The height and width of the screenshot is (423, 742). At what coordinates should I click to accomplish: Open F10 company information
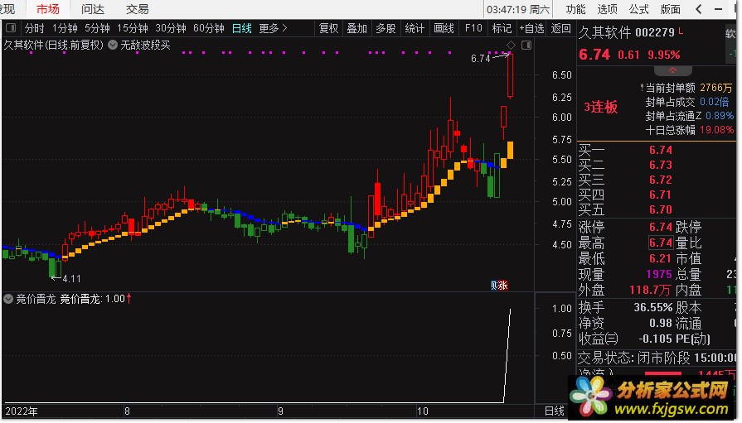click(x=473, y=28)
